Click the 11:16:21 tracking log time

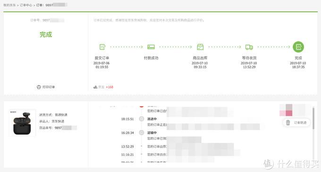click(x=127, y=155)
